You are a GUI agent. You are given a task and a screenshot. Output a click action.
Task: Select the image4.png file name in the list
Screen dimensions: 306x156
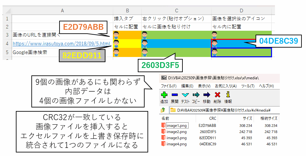coord(176,144)
